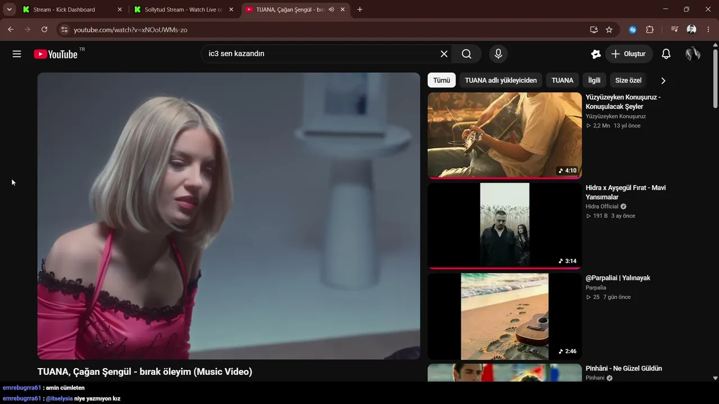Visit the Pinhani channel link
The height and width of the screenshot is (404, 719).
(595, 378)
